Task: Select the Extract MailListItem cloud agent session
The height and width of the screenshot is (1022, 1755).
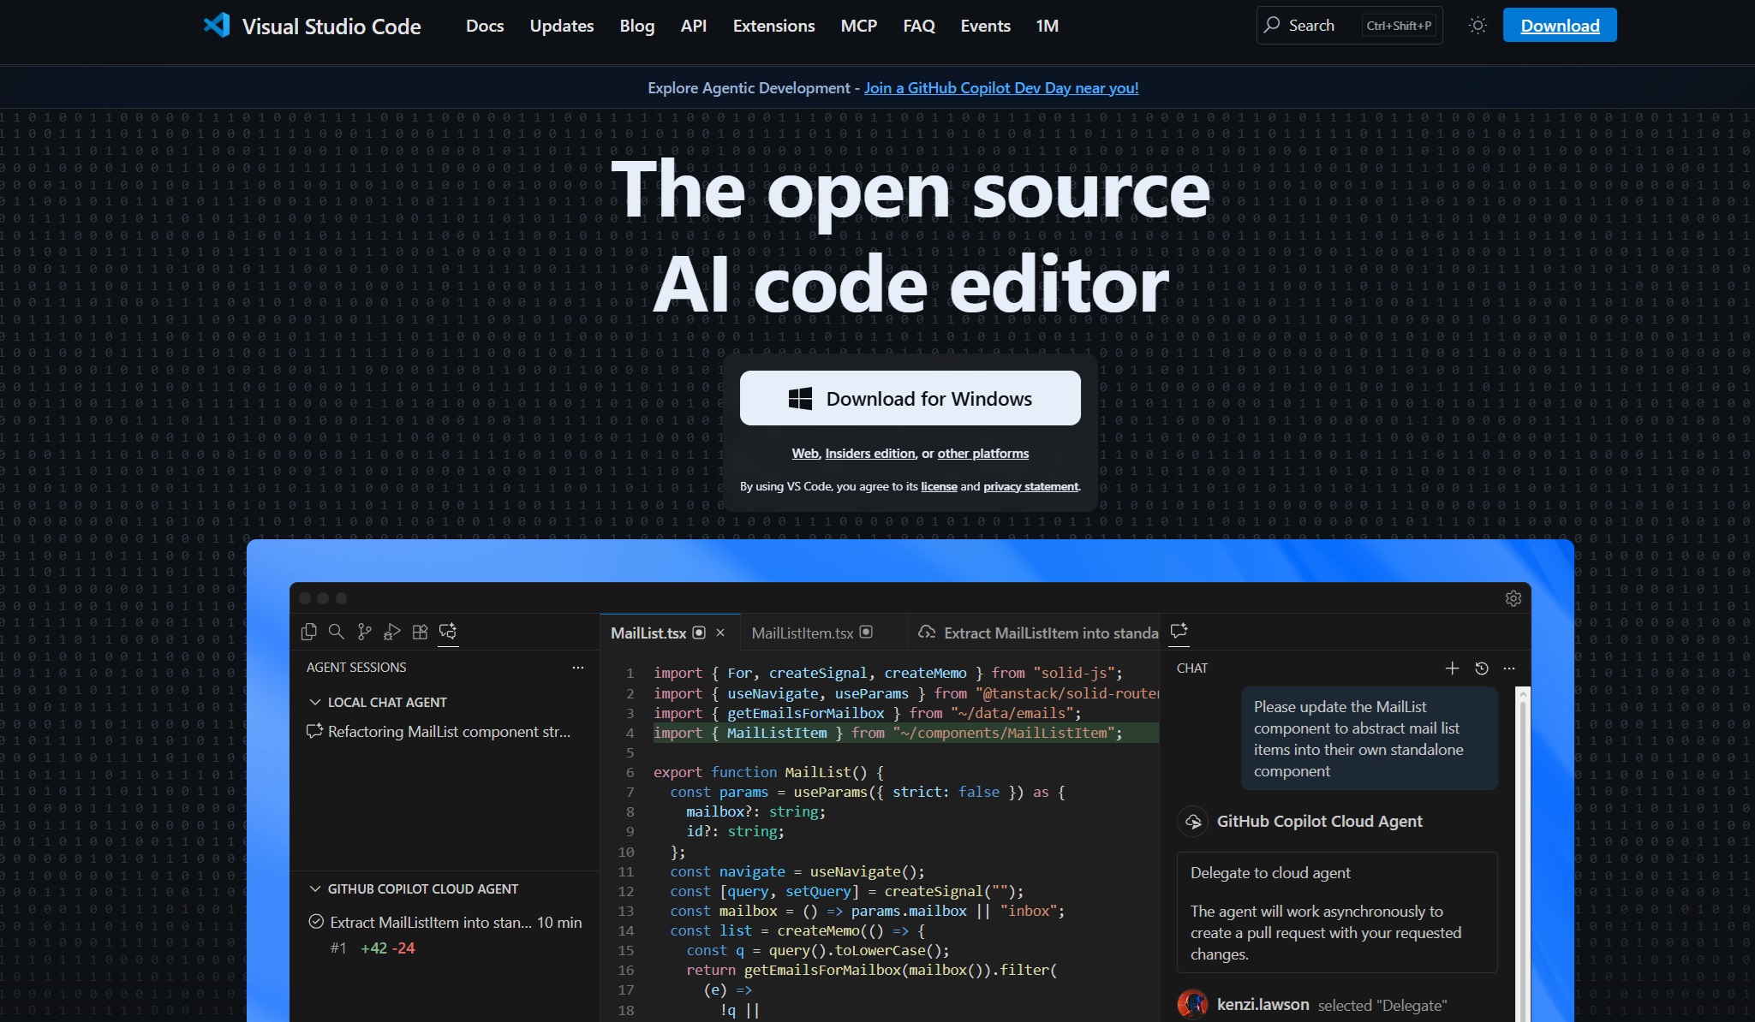Action: point(445,934)
